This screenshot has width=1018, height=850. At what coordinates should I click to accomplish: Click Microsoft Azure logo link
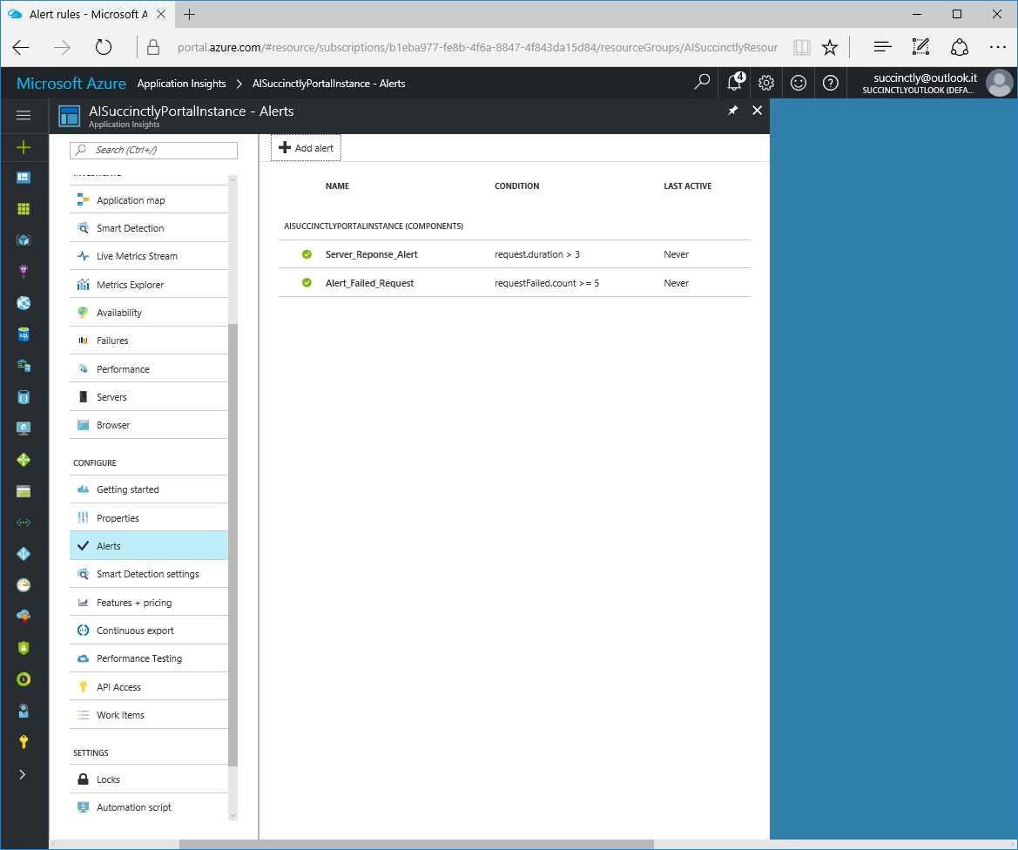click(x=71, y=83)
